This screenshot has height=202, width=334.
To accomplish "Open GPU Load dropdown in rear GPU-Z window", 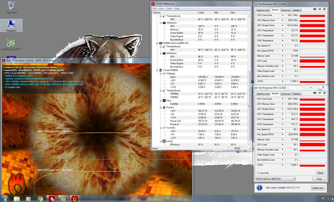I will 282,61.
